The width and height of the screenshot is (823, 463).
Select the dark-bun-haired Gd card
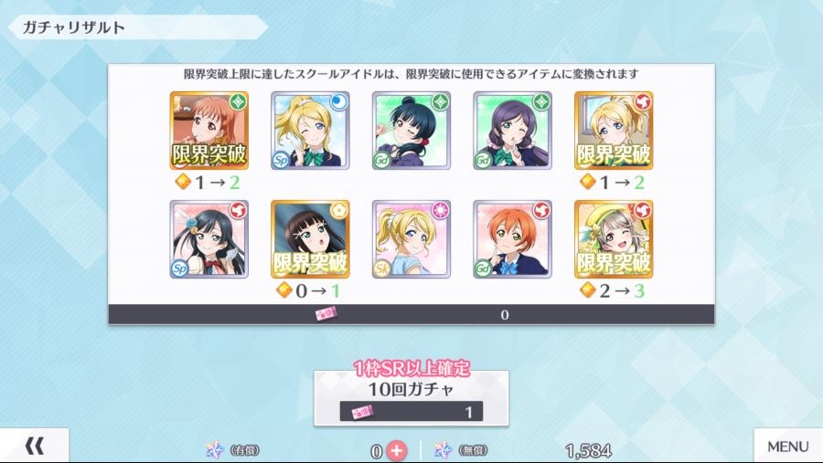coord(411,131)
